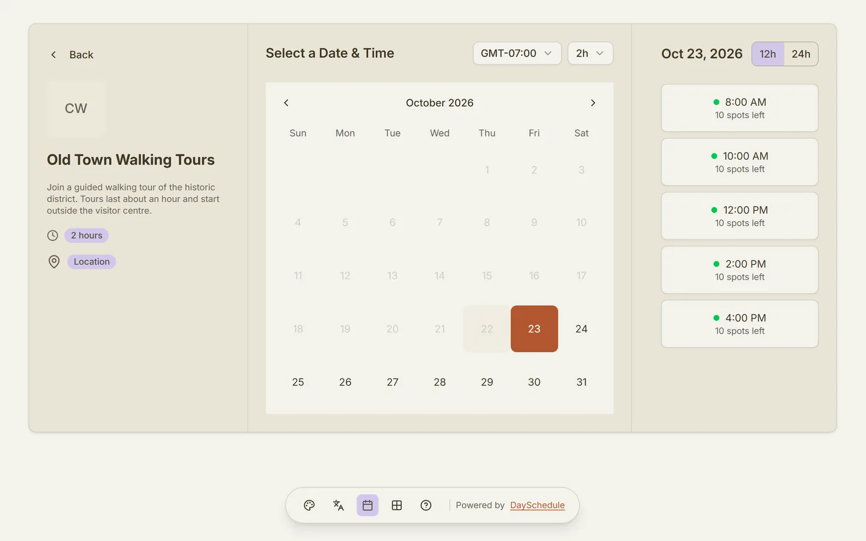Image resolution: width=866 pixels, height=541 pixels.
Task: Select October 23 on calendar
Action: pos(534,329)
